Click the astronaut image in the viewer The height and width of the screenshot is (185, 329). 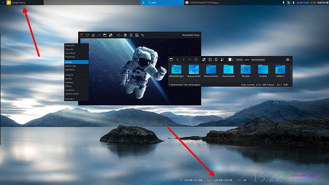140,72
